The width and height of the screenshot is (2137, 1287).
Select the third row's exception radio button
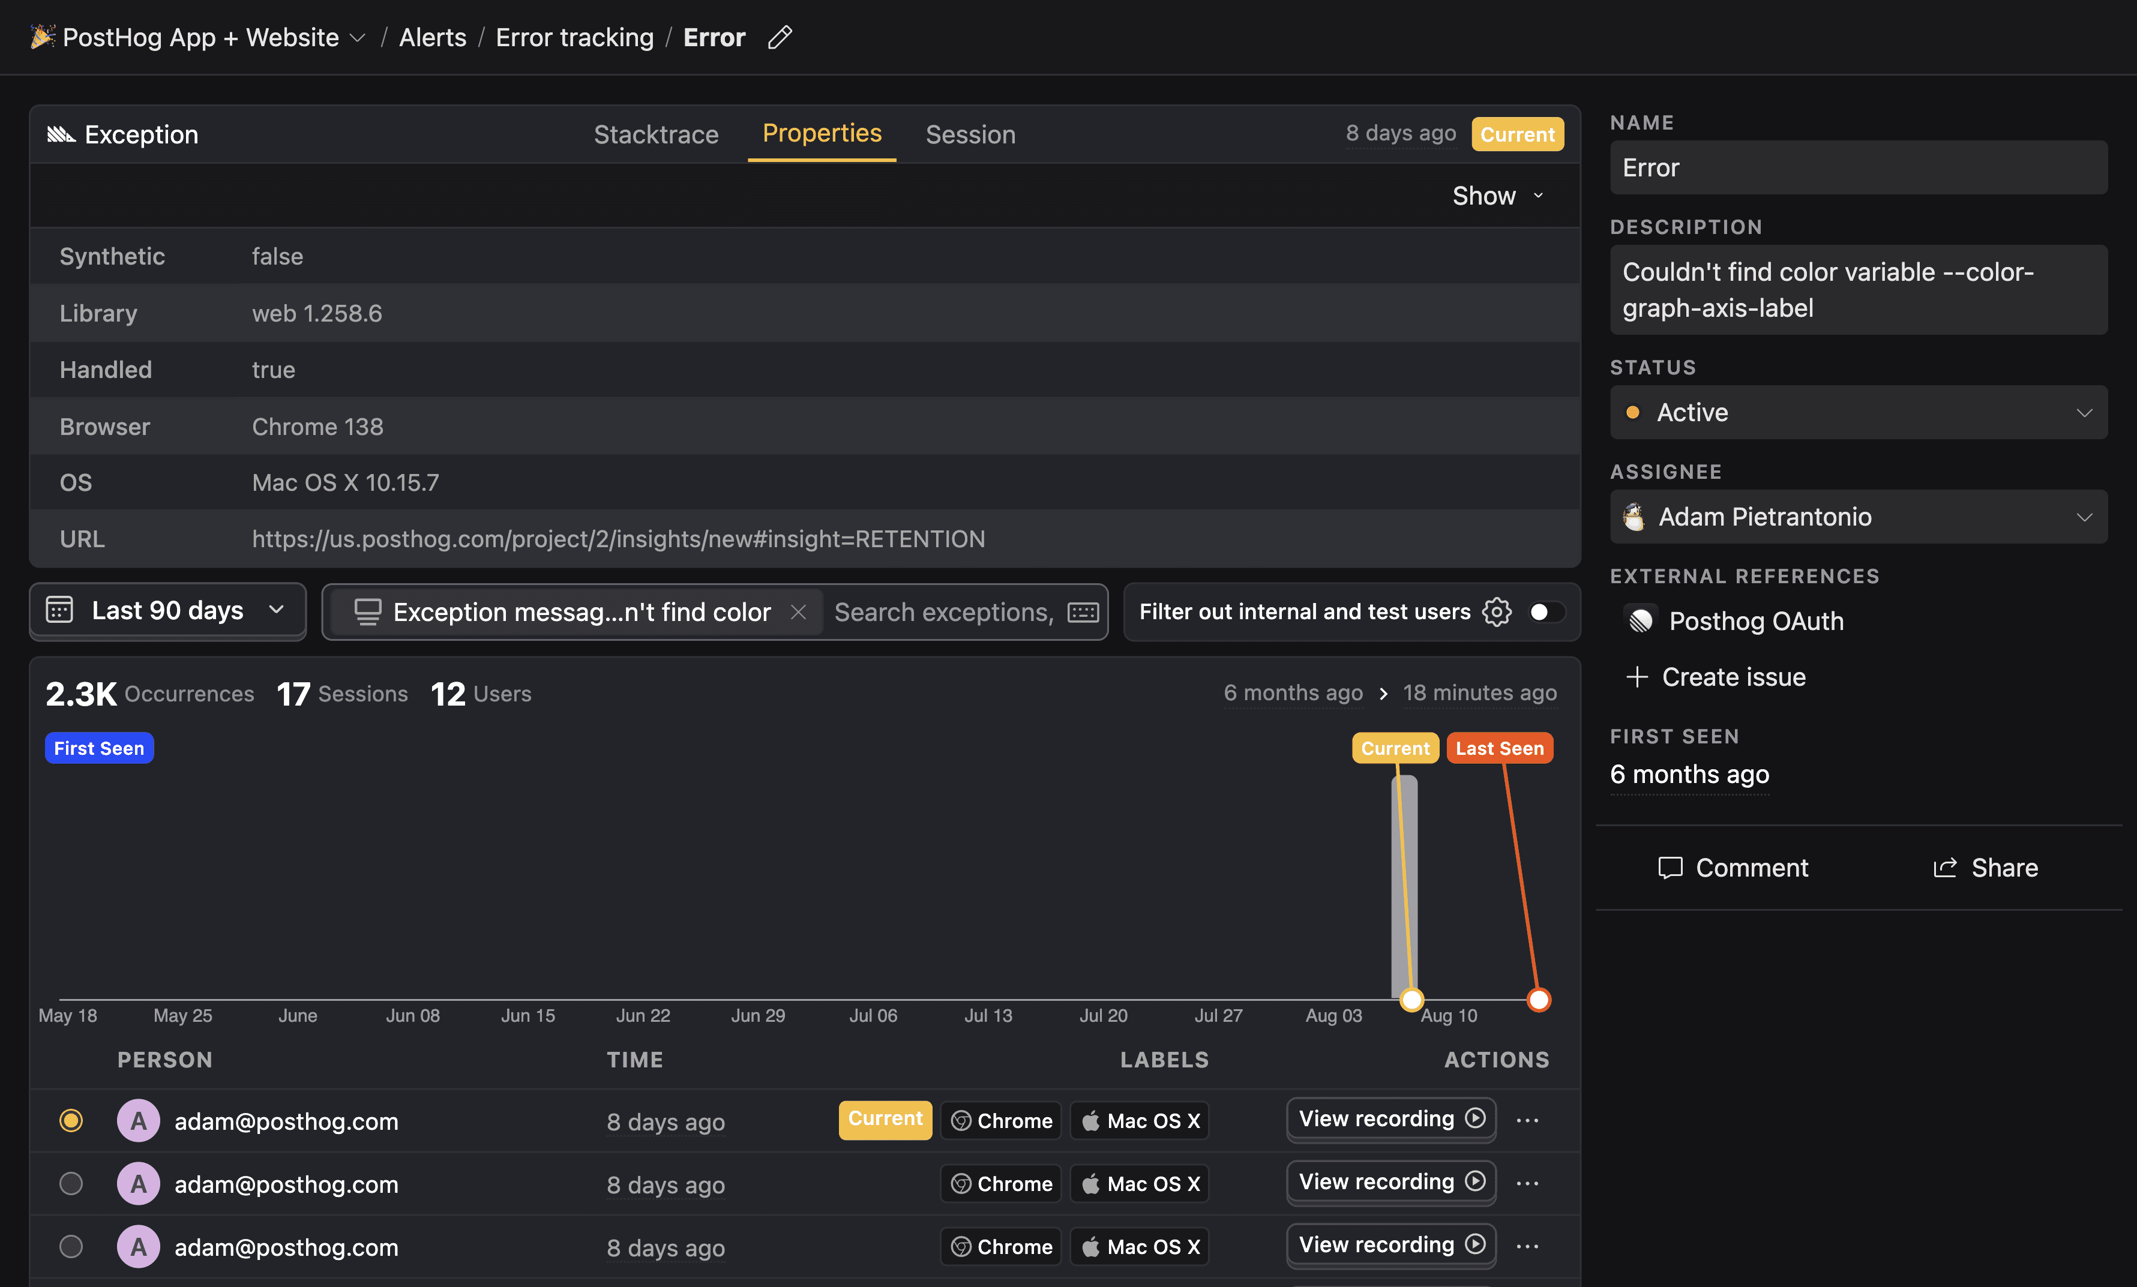coord(71,1246)
